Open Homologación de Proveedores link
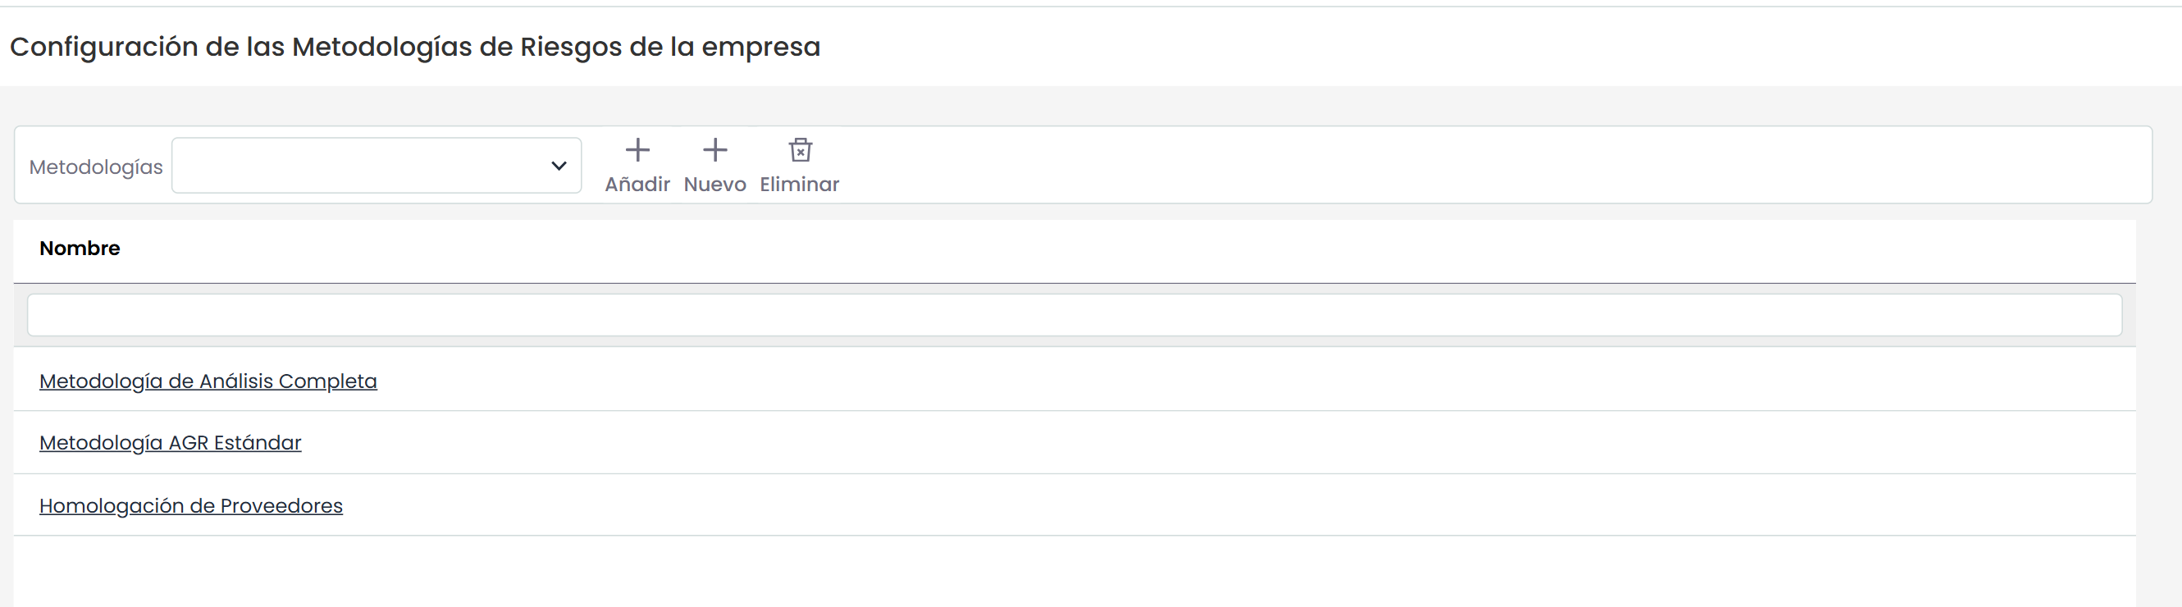2182x607 pixels. coord(190,505)
